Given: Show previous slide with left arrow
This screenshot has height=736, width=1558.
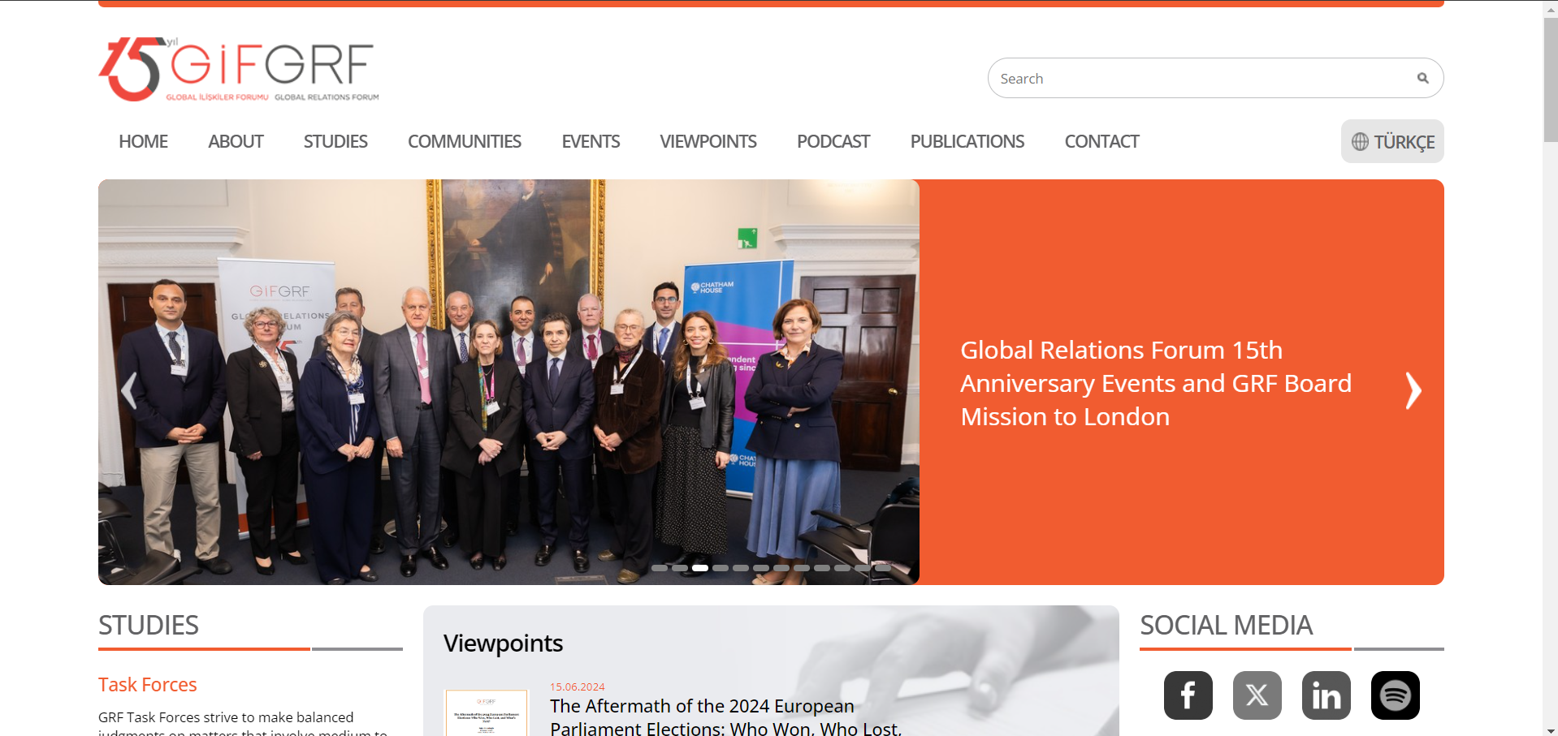Looking at the screenshot, I should pos(128,390).
